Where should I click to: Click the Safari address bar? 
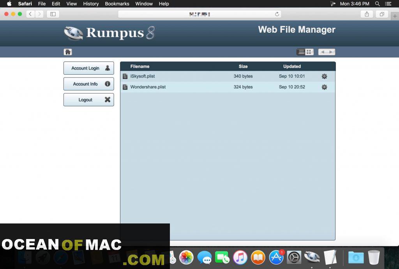click(x=199, y=14)
